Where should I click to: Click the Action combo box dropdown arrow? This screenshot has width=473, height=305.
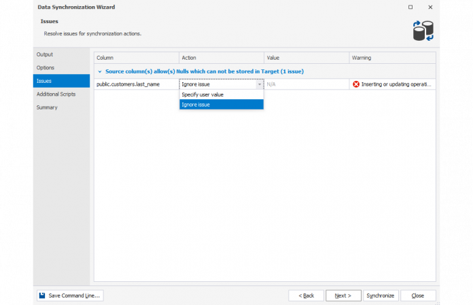point(259,84)
